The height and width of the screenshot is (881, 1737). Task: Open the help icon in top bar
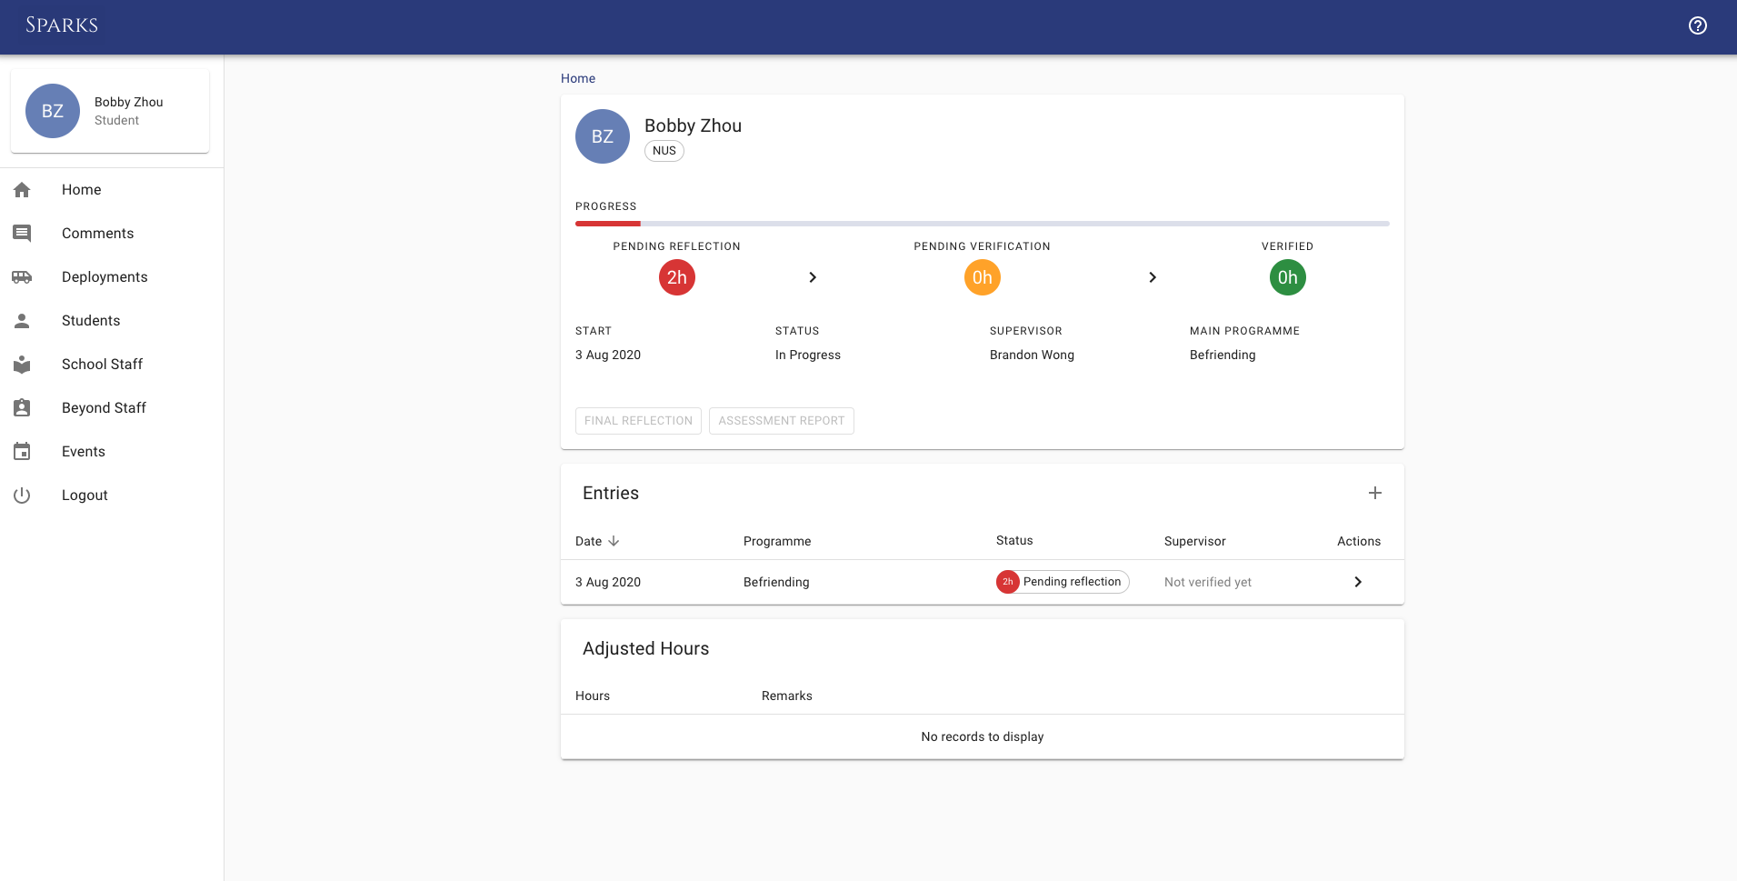(1697, 25)
